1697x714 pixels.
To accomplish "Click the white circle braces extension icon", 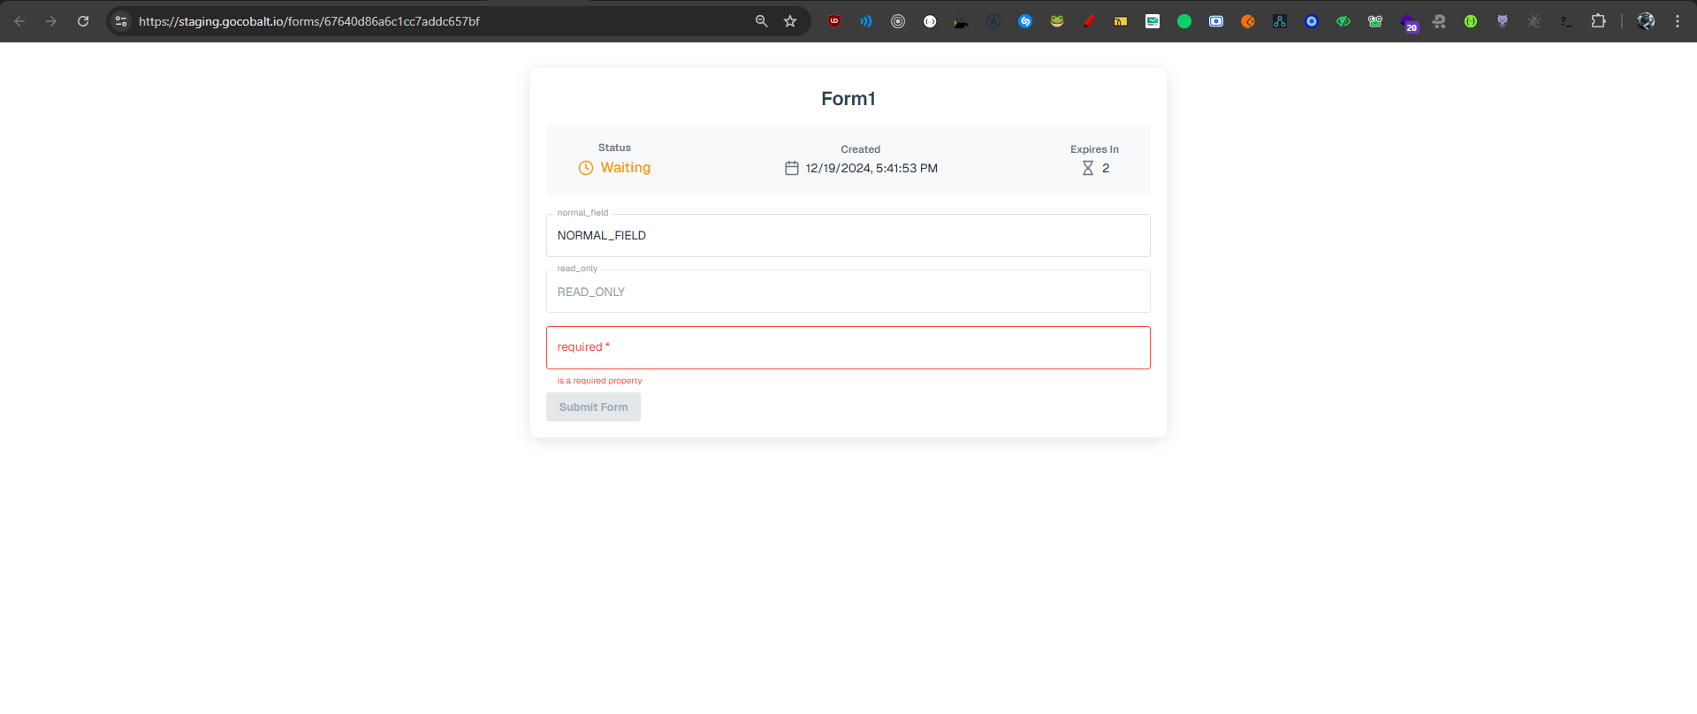I will [930, 21].
